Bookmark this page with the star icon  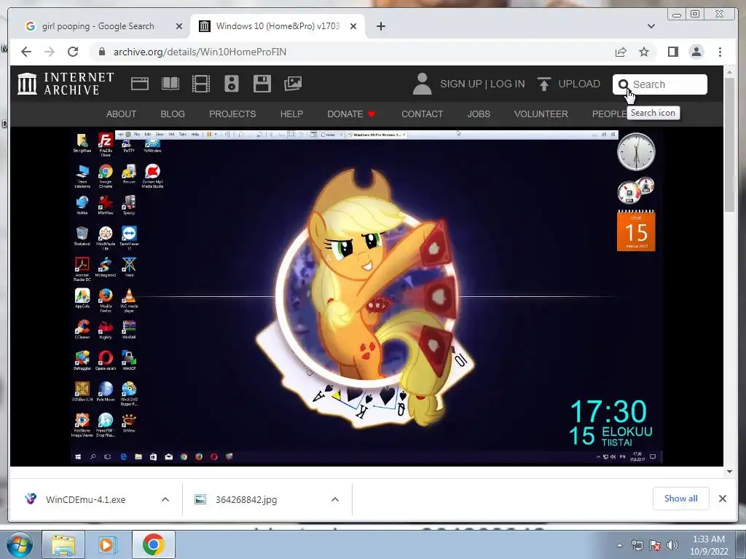click(x=644, y=52)
